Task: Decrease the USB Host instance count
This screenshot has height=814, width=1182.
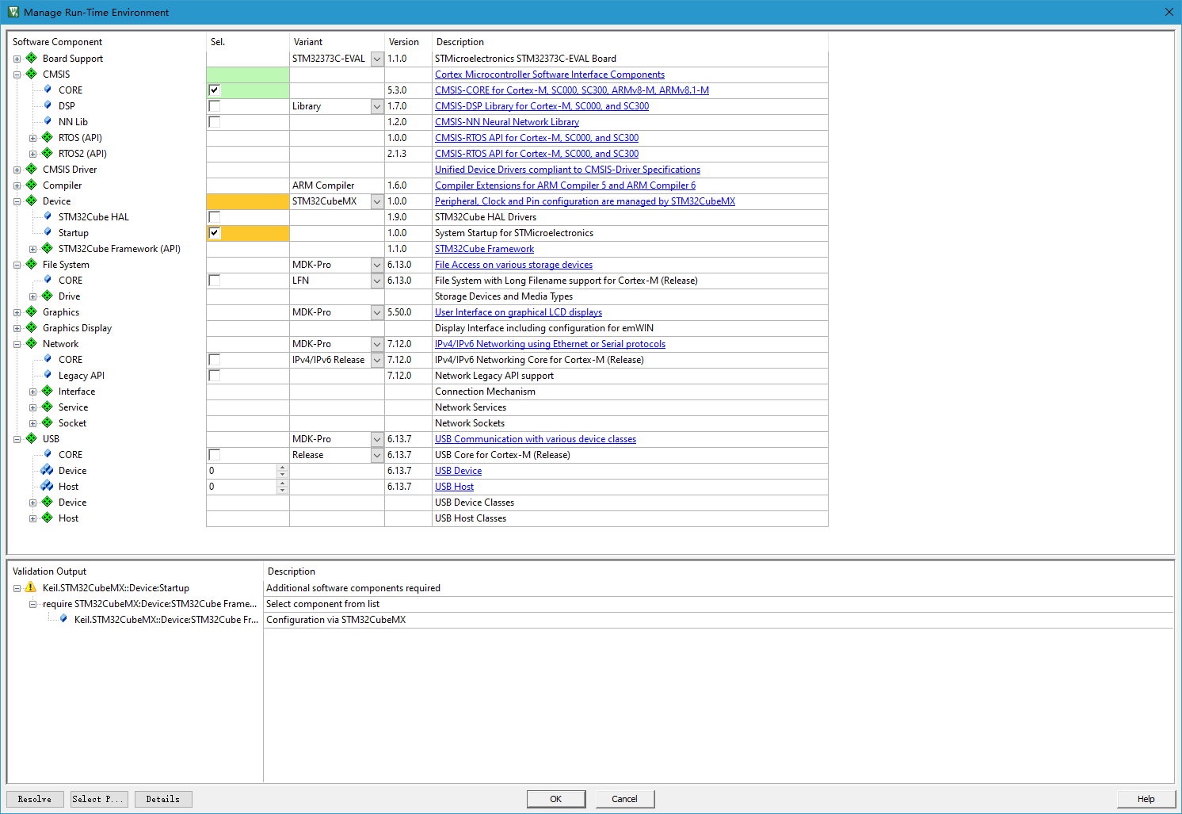Action: coord(282,491)
